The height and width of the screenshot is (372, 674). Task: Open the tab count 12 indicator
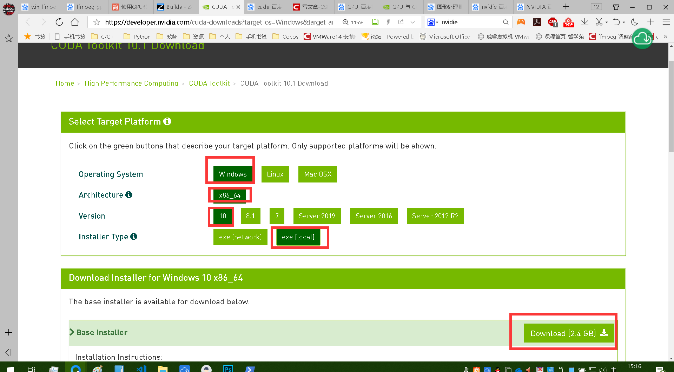596,7
